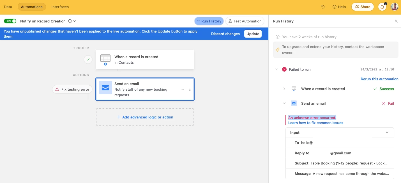
Task: Click table icon on trigger card
Action: point(105,60)
